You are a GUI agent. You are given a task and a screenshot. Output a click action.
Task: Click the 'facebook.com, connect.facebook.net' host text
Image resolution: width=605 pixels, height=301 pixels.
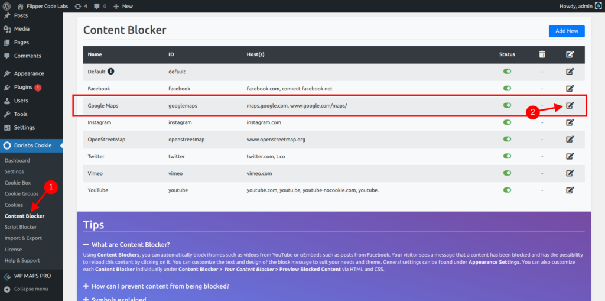[x=290, y=89]
